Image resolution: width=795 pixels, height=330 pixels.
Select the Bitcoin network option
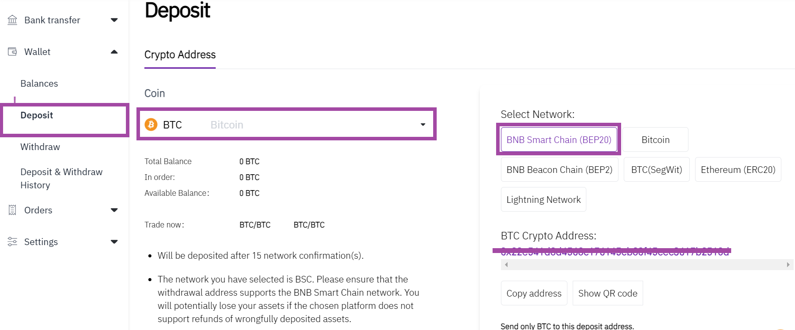(x=655, y=139)
